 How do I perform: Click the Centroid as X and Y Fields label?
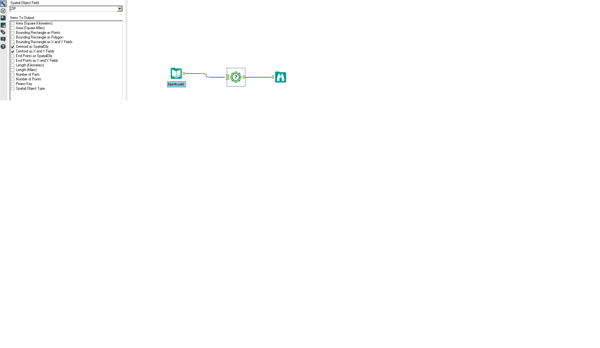(35, 51)
